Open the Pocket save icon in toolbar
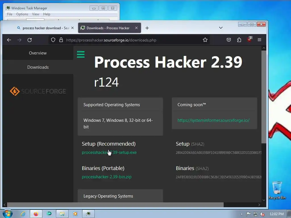 point(229,40)
